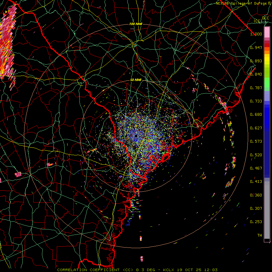Click the 1.000 value on the color scale
The width and height of the screenshot is (272, 272).
coord(256,34)
